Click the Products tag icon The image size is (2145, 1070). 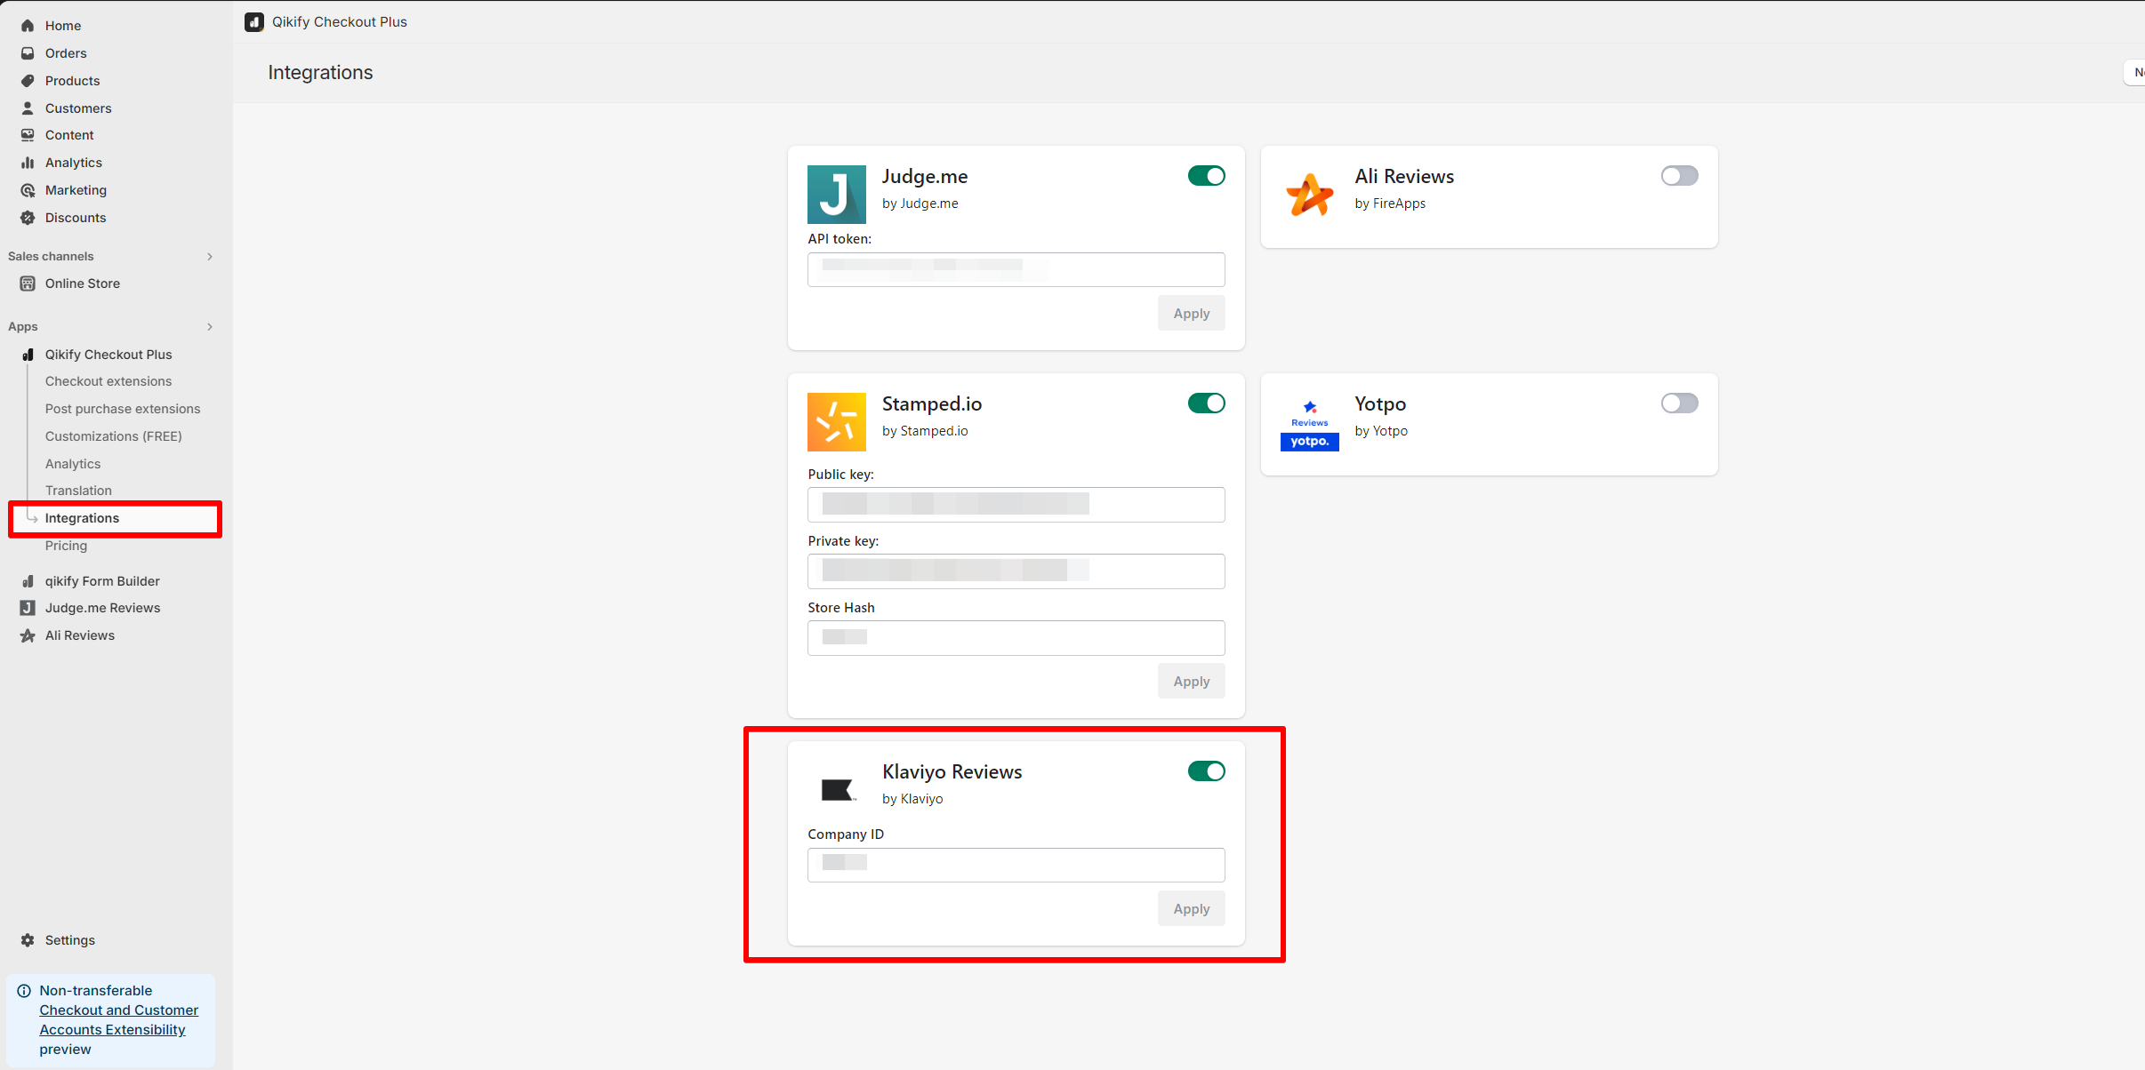pyautogui.click(x=28, y=81)
